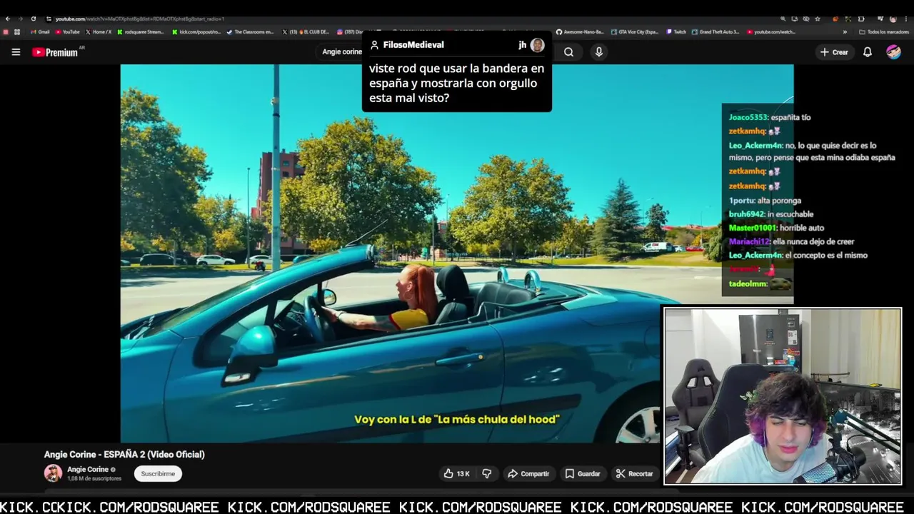Screen dimensions: 914x514
Task: Click 1portu username in chat
Action: (742, 201)
